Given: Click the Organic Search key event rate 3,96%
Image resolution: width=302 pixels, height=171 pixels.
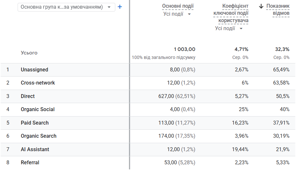Looking at the screenshot, I should click(241, 136).
